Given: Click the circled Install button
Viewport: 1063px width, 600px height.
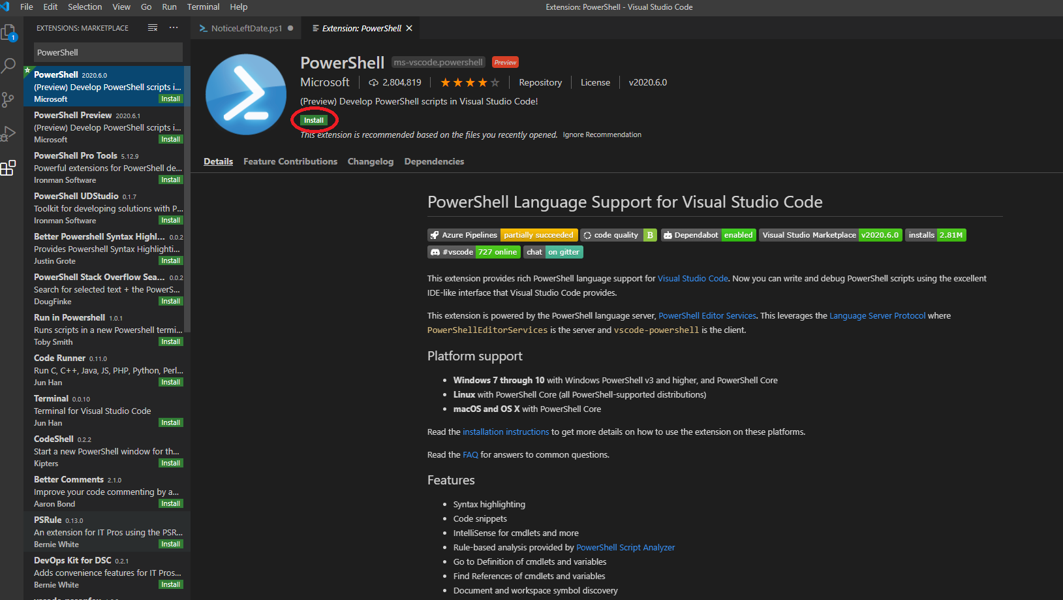Looking at the screenshot, I should click(x=314, y=120).
